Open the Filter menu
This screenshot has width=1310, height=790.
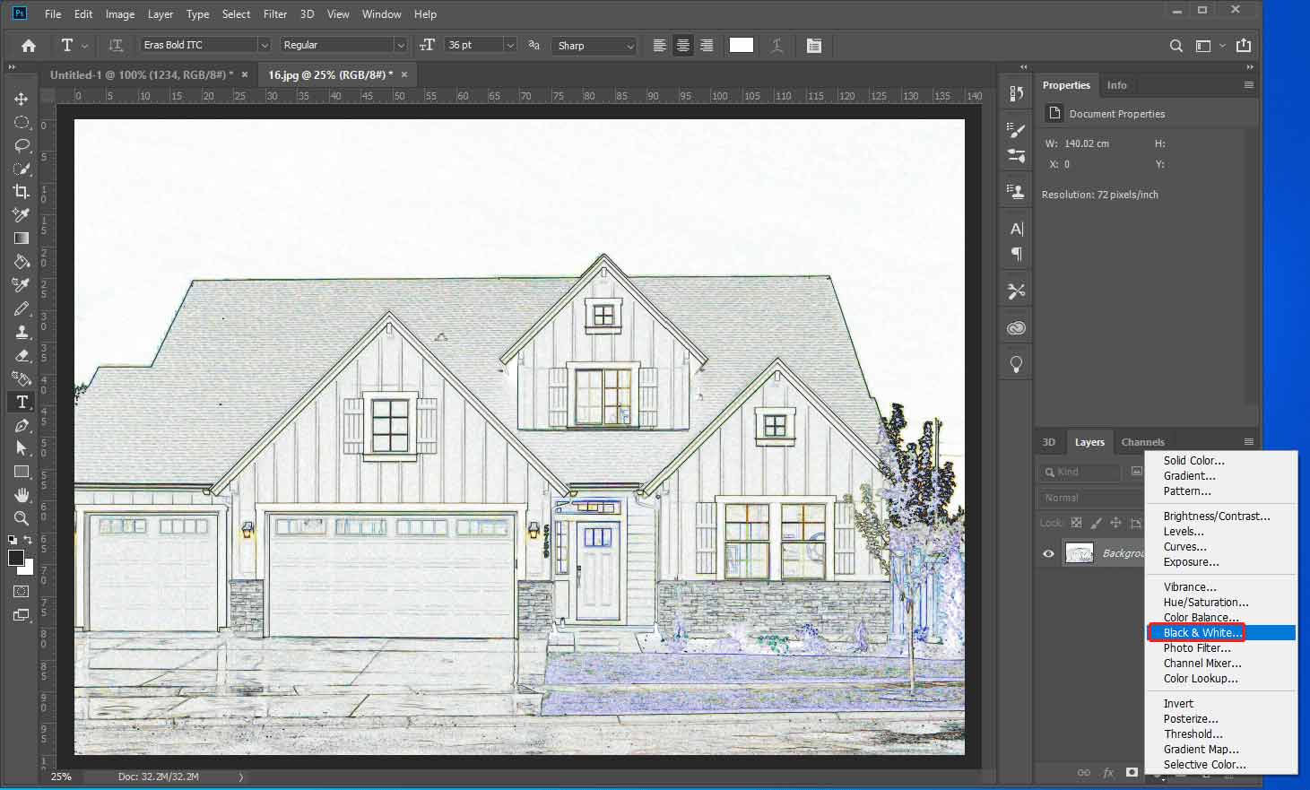pos(274,13)
